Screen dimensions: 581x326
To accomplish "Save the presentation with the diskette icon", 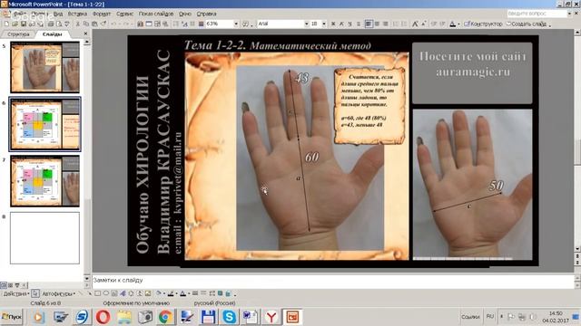I will (24, 24).
